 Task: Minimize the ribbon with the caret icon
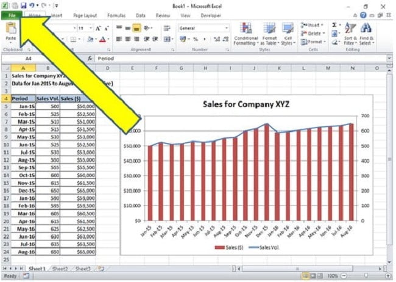click(355, 15)
